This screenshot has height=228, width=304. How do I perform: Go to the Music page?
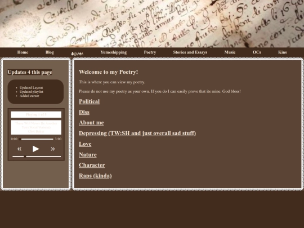click(230, 52)
